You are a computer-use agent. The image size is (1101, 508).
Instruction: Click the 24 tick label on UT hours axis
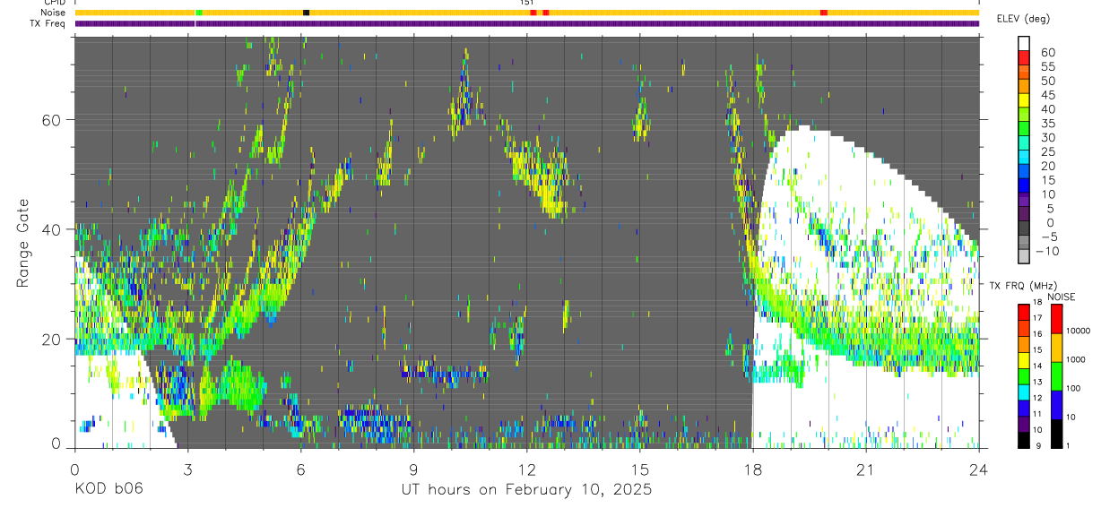[979, 469]
